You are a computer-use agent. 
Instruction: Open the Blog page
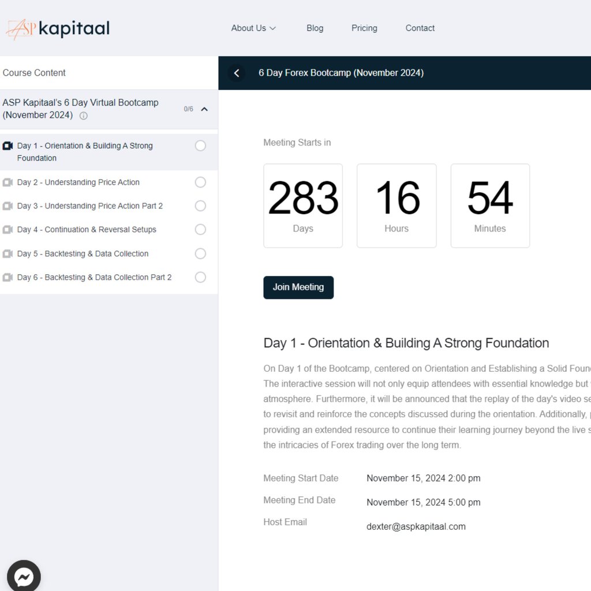point(315,28)
